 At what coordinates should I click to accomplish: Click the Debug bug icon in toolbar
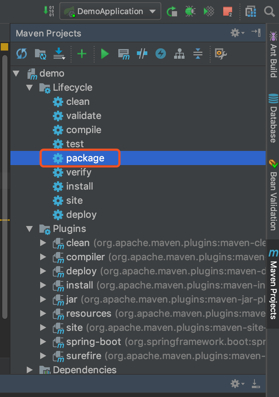coord(190,12)
